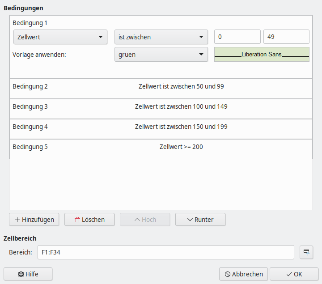Select the Bedingung 2 row
Image resolution: width=322 pixels, height=284 pixels.
click(x=161, y=89)
